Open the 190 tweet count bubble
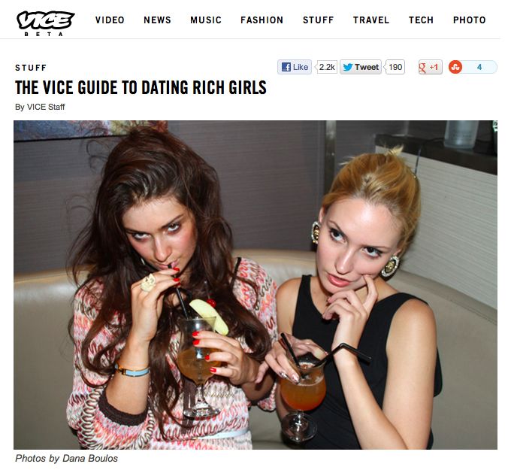This screenshot has width=508, height=473. (395, 67)
